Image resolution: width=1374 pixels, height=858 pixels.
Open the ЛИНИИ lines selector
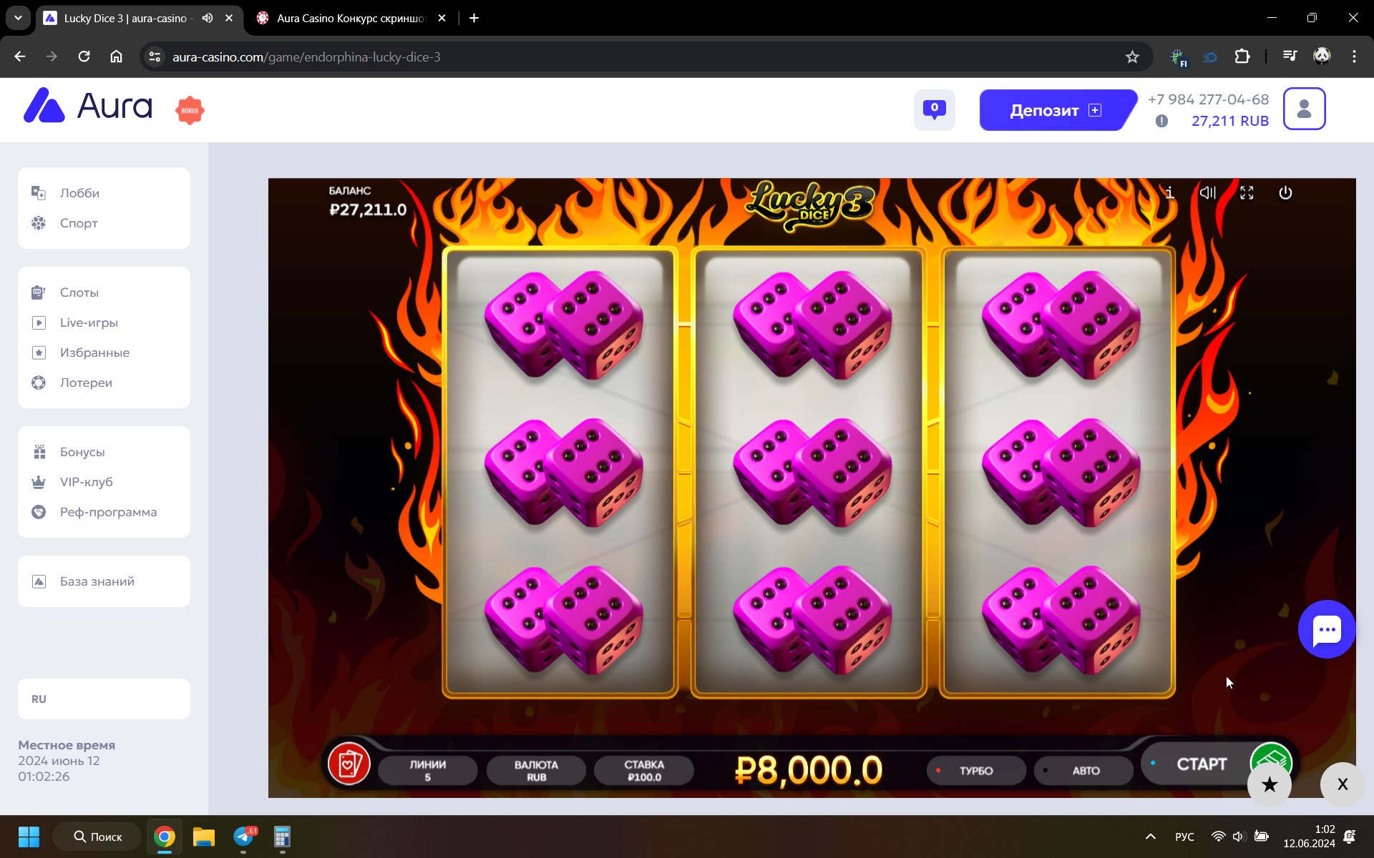428,771
